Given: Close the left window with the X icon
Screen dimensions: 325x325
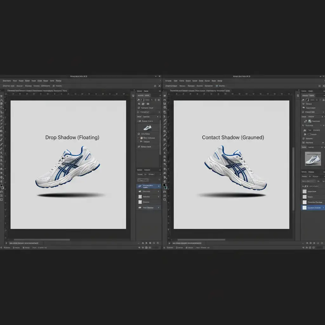Looking at the screenshot, I should click(x=160, y=86).
